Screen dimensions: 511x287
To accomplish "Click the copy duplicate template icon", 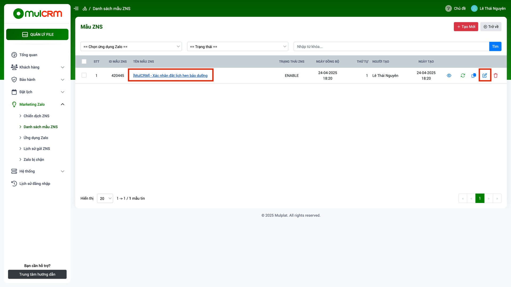I will click(x=474, y=75).
